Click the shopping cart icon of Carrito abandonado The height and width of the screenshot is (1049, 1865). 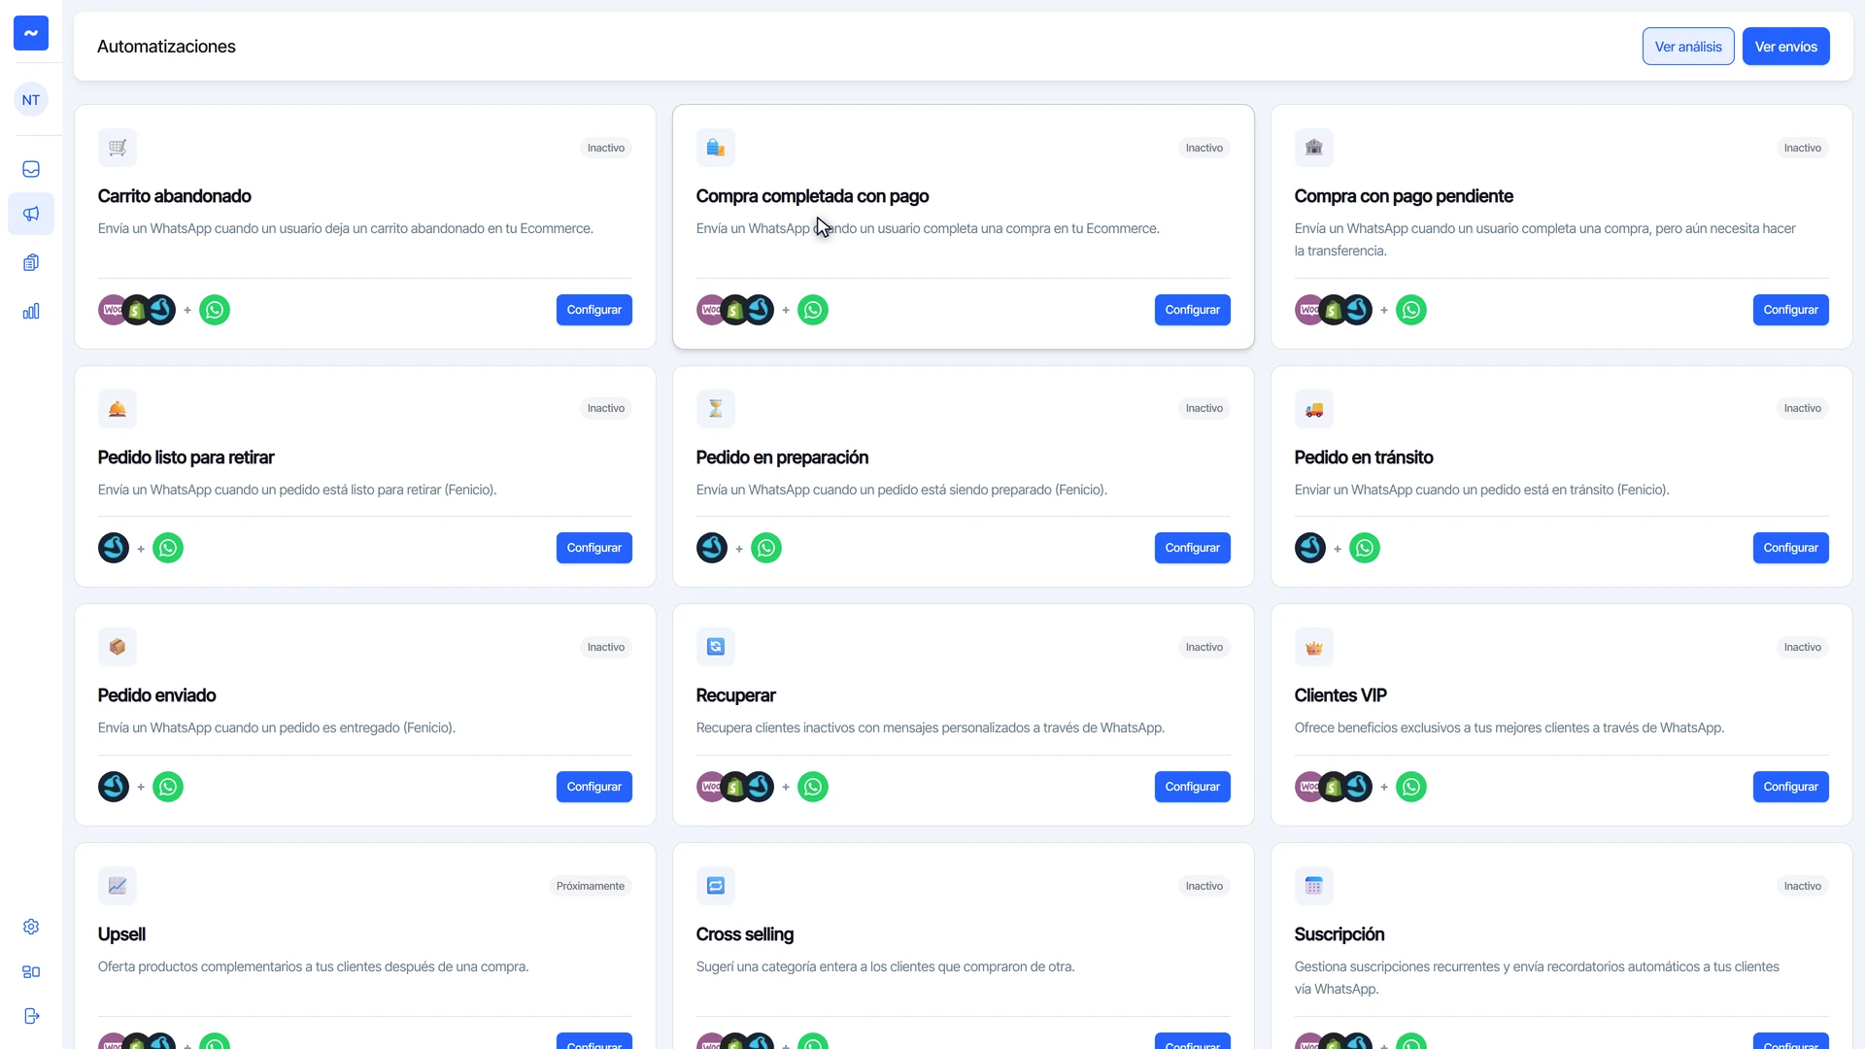point(118,148)
